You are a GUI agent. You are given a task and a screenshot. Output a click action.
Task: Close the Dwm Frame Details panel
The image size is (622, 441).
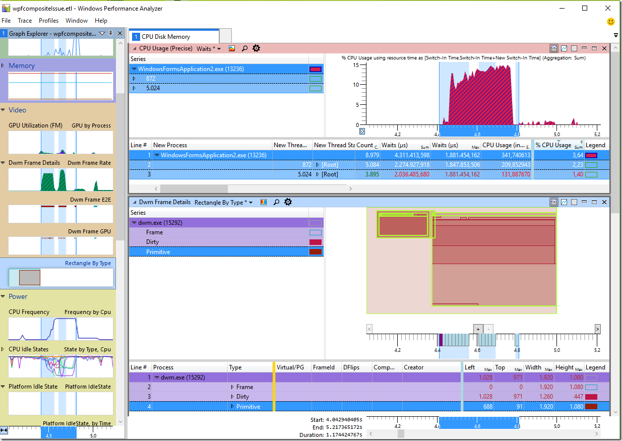pos(604,202)
